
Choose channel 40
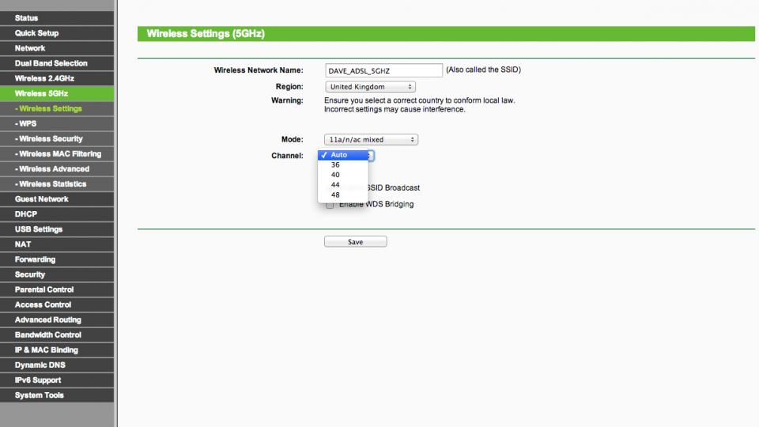click(342, 175)
